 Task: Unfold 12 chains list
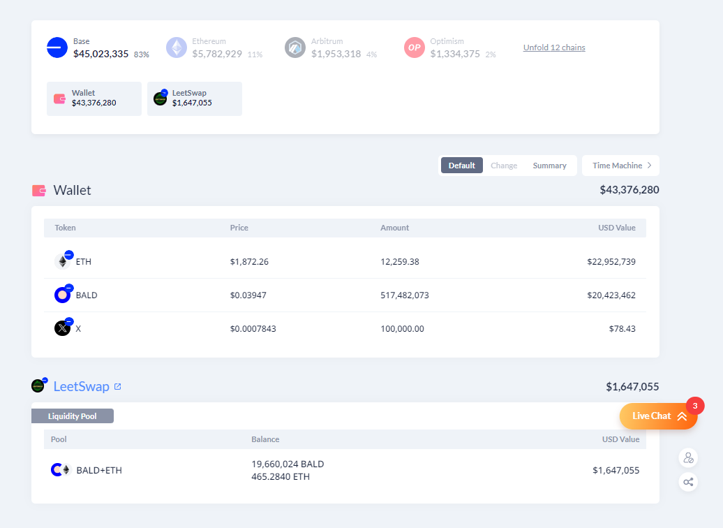[554, 47]
